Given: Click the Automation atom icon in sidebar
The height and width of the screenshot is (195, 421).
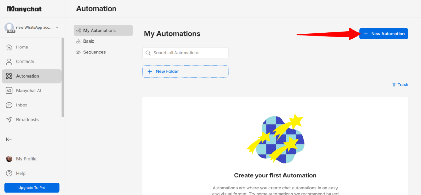Looking at the screenshot, I should [x=9, y=76].
